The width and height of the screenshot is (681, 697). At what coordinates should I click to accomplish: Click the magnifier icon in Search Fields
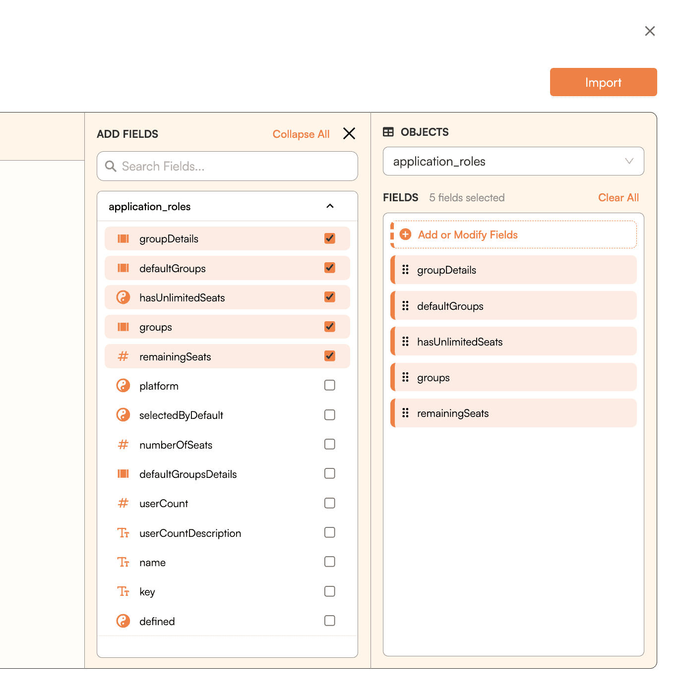(111, 166)
